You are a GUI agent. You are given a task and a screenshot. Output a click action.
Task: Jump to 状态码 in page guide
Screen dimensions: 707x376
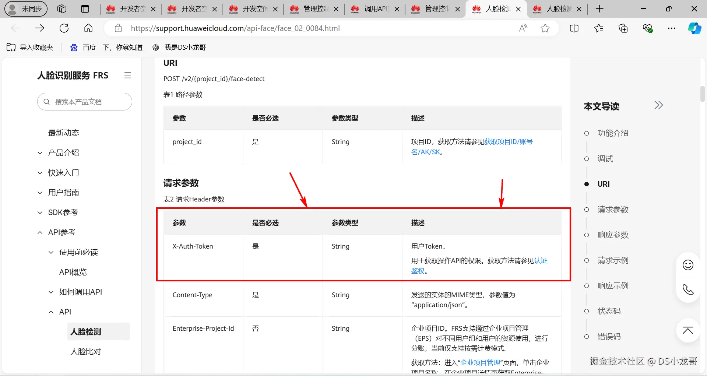tap(609, 311)
